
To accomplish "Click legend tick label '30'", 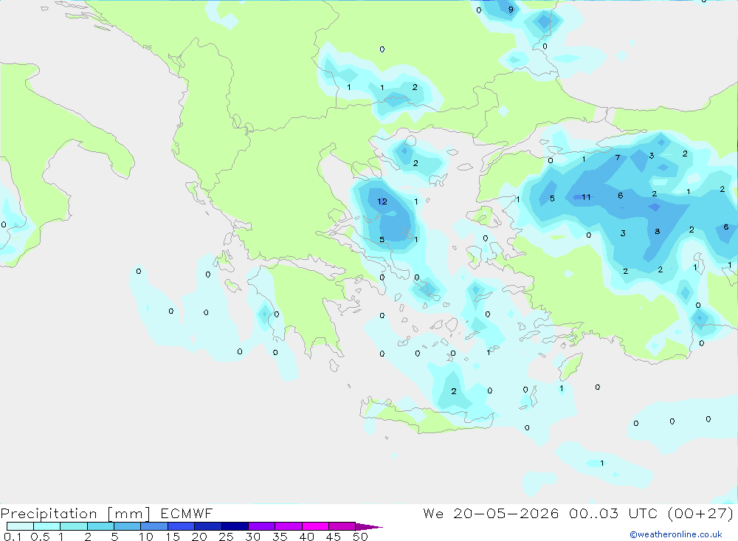I will (x=252, y=537).
